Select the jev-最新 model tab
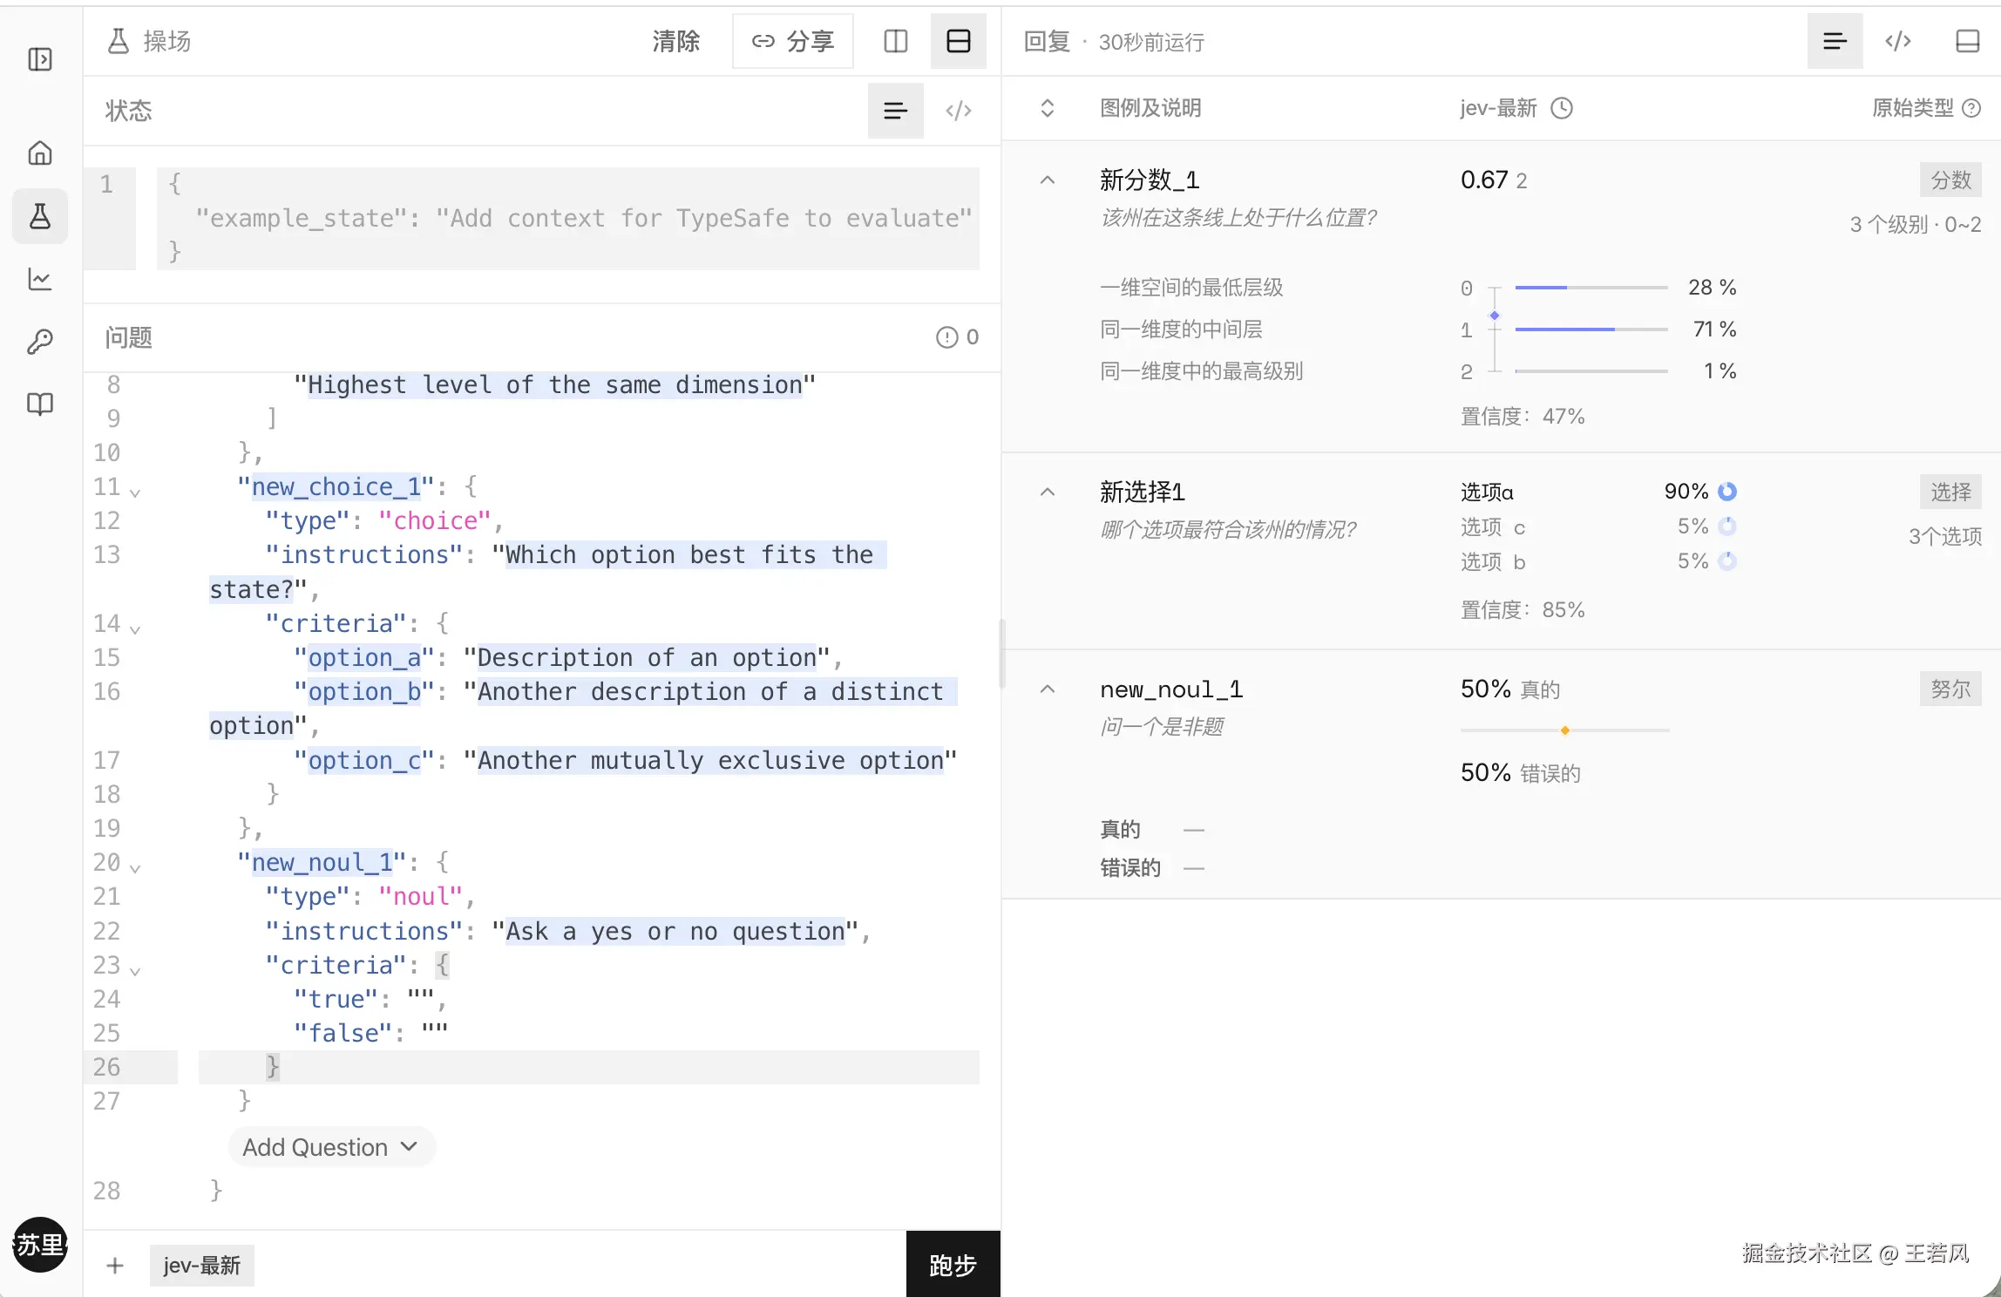 [x=202, y=1266]
